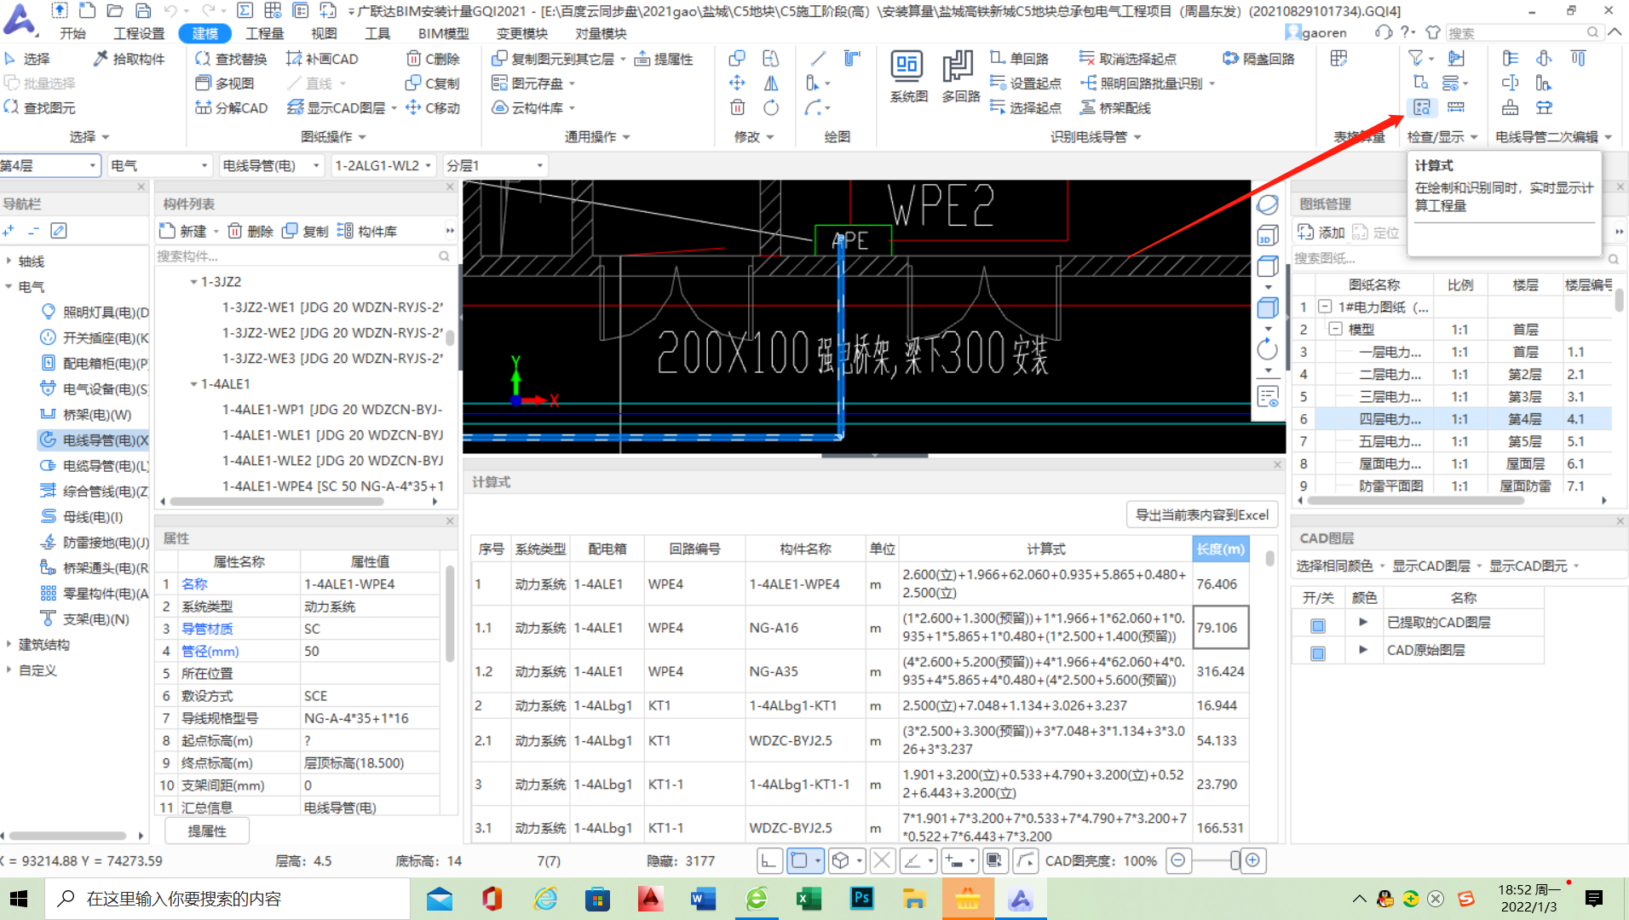Click the 多回路 multi-circuit icon
Screen dimensions: 1629x920
pyautogui.click(x=960, y=77)
